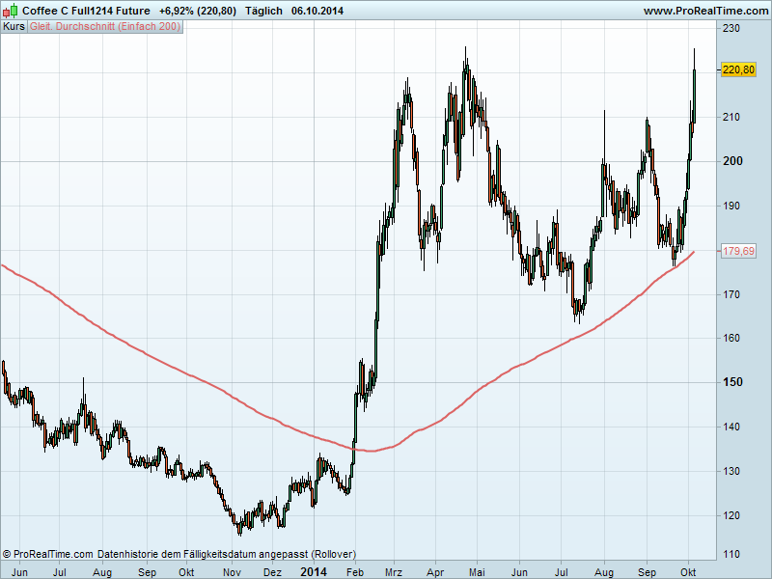Click the Jul 2014 label on time axis
The image size is (772, 579).
pos(561,572)
